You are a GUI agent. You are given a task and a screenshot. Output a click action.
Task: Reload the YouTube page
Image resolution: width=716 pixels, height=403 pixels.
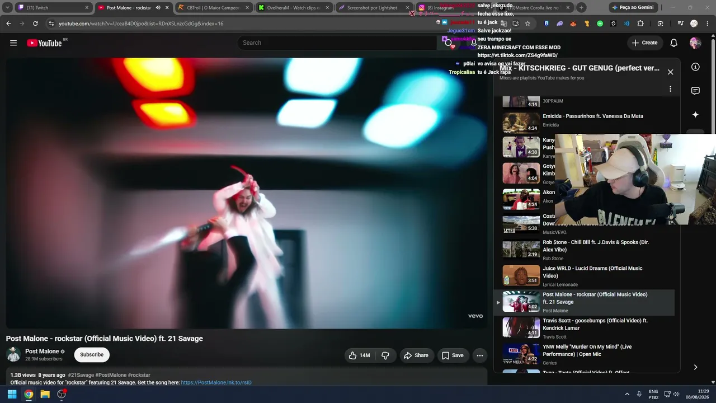tap(35, 24)
